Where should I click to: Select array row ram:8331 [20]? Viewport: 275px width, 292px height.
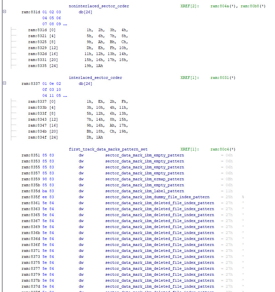78,60
